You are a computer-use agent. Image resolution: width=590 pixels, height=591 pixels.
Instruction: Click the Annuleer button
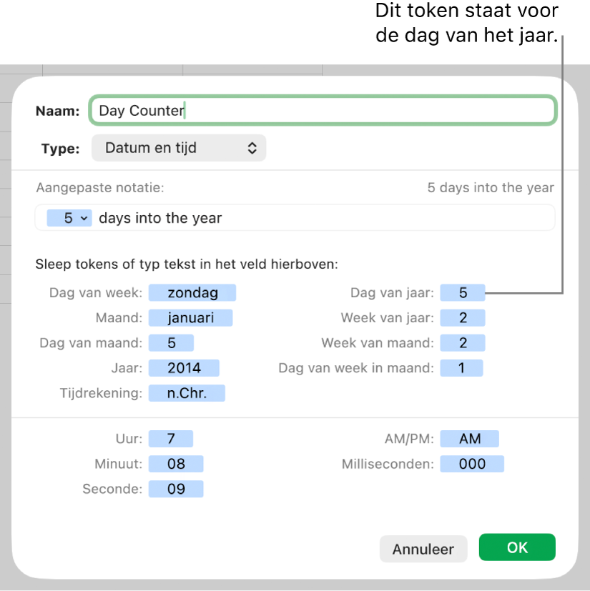(x=423, y=549)
